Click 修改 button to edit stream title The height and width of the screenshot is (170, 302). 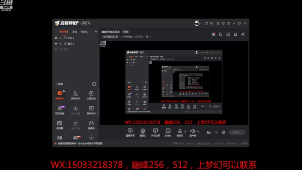[126, 32]
